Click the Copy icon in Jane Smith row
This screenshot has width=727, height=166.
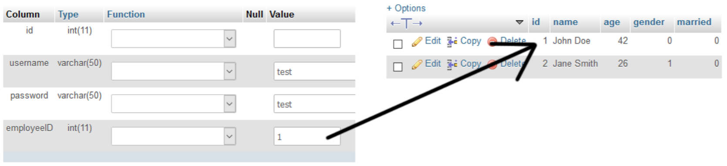pyautogui.click(x=452, y=64)
